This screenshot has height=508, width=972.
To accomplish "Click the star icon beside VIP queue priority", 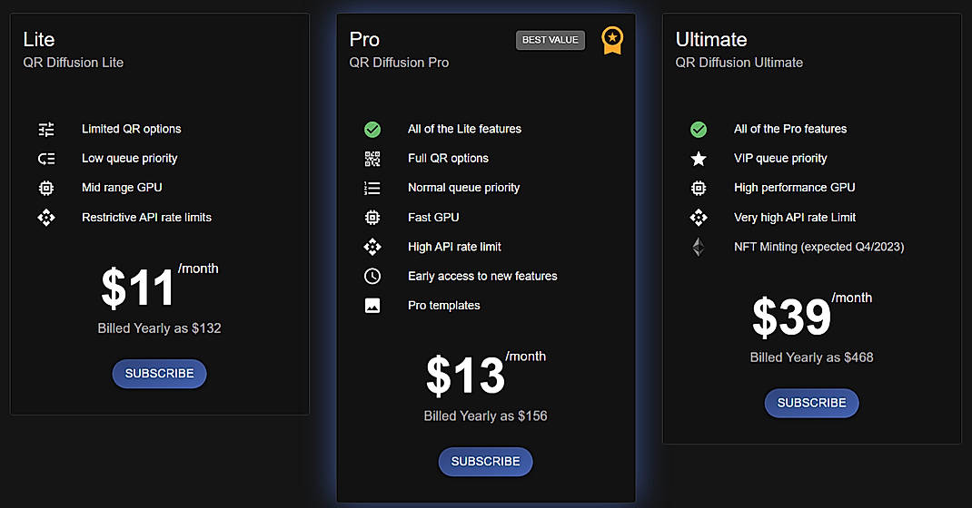I will [x=699, y=159].
